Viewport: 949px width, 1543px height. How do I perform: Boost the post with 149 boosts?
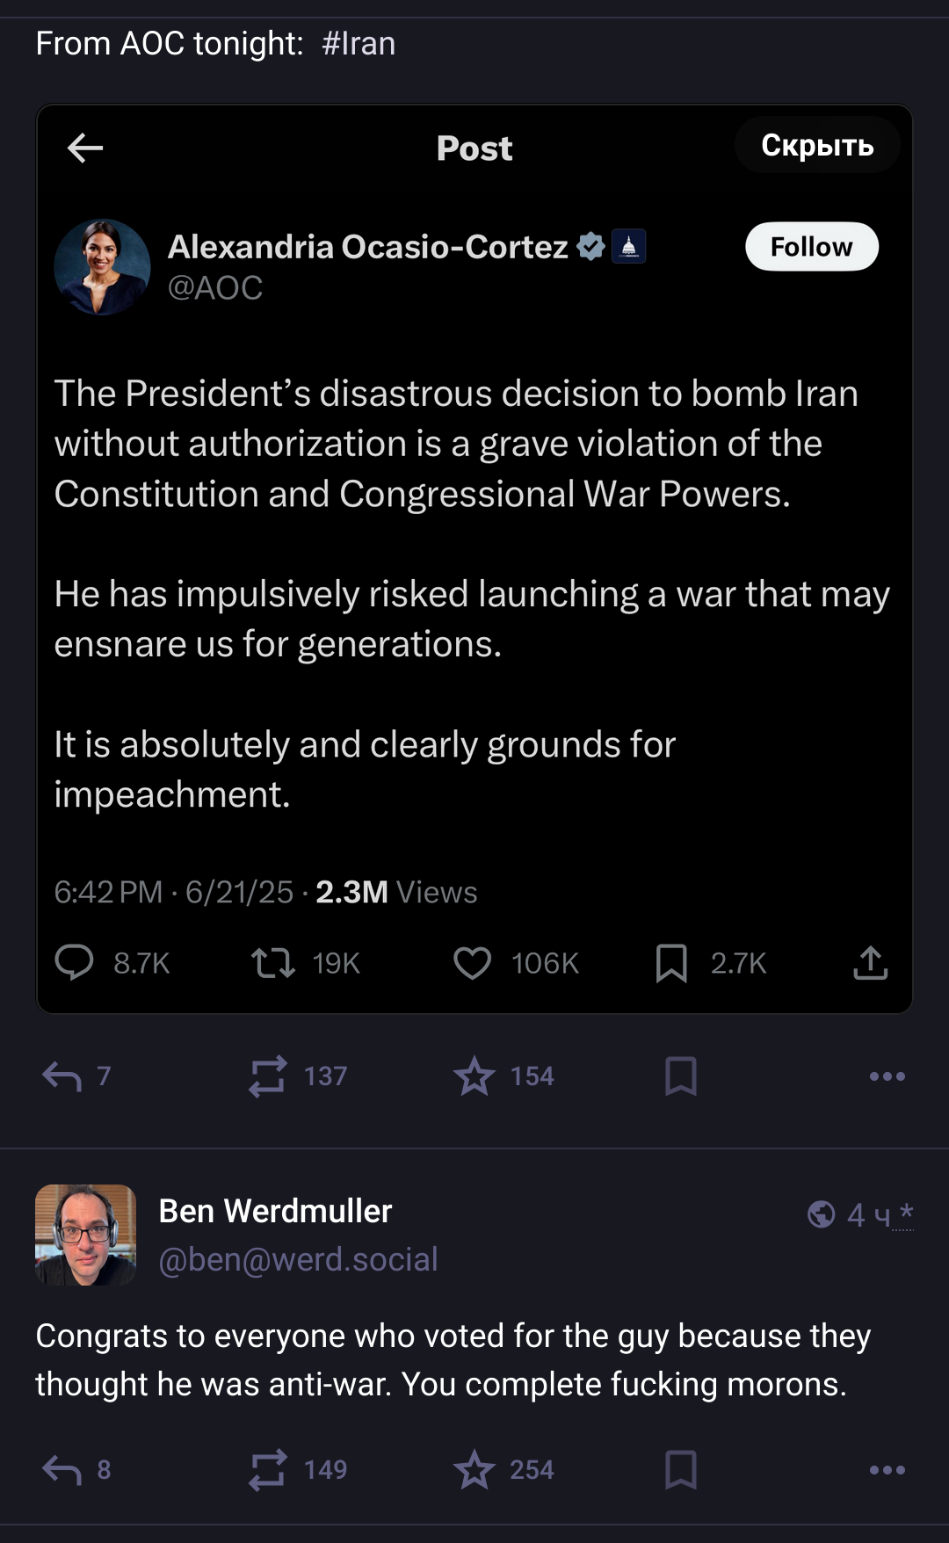coord(268,1469)
